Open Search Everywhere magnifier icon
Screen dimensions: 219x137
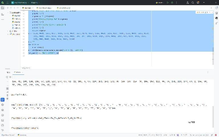(193, 3)
